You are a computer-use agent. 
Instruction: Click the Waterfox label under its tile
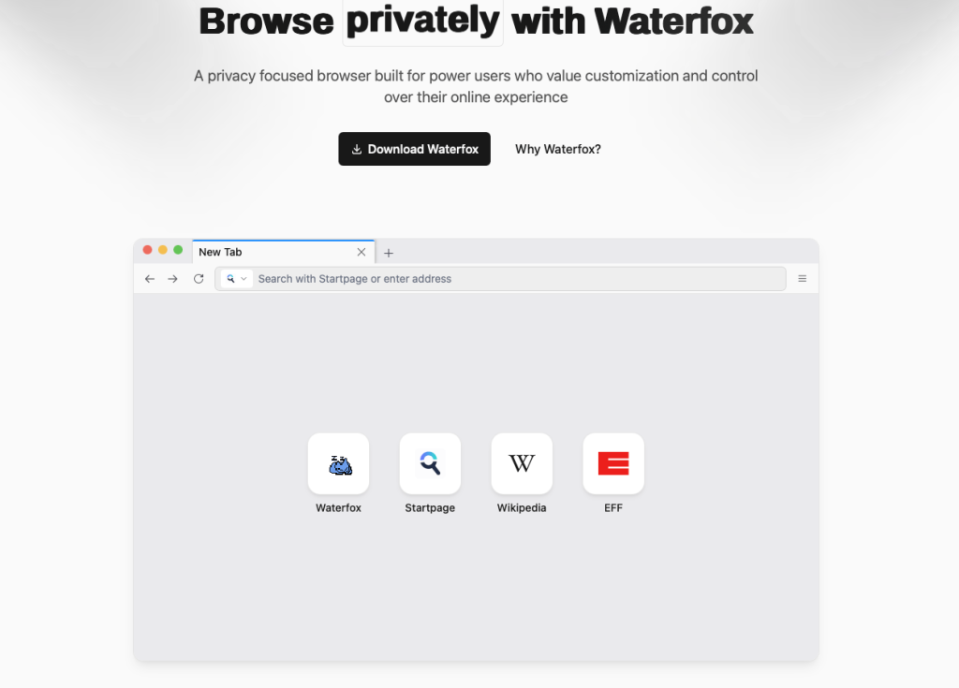click(x=338, y=507)
